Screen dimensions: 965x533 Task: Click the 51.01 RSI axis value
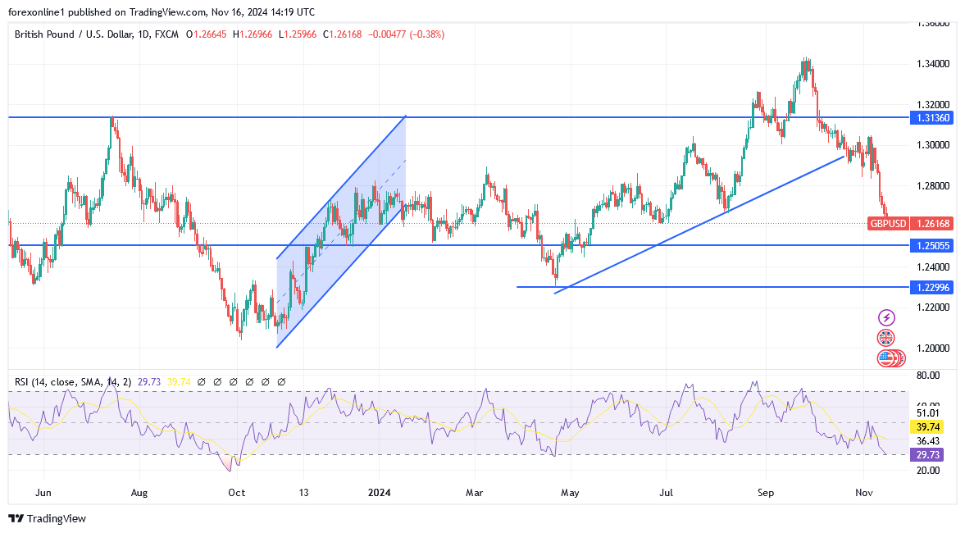pyautogui.click(x=927, y=413)
